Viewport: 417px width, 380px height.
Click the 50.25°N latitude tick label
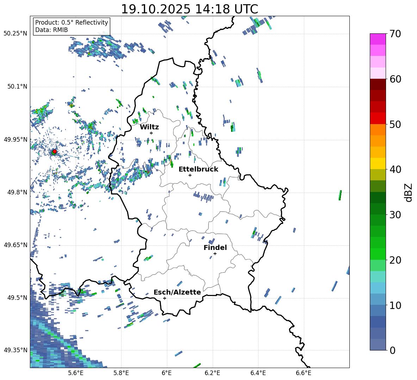(x=15, y=33)
